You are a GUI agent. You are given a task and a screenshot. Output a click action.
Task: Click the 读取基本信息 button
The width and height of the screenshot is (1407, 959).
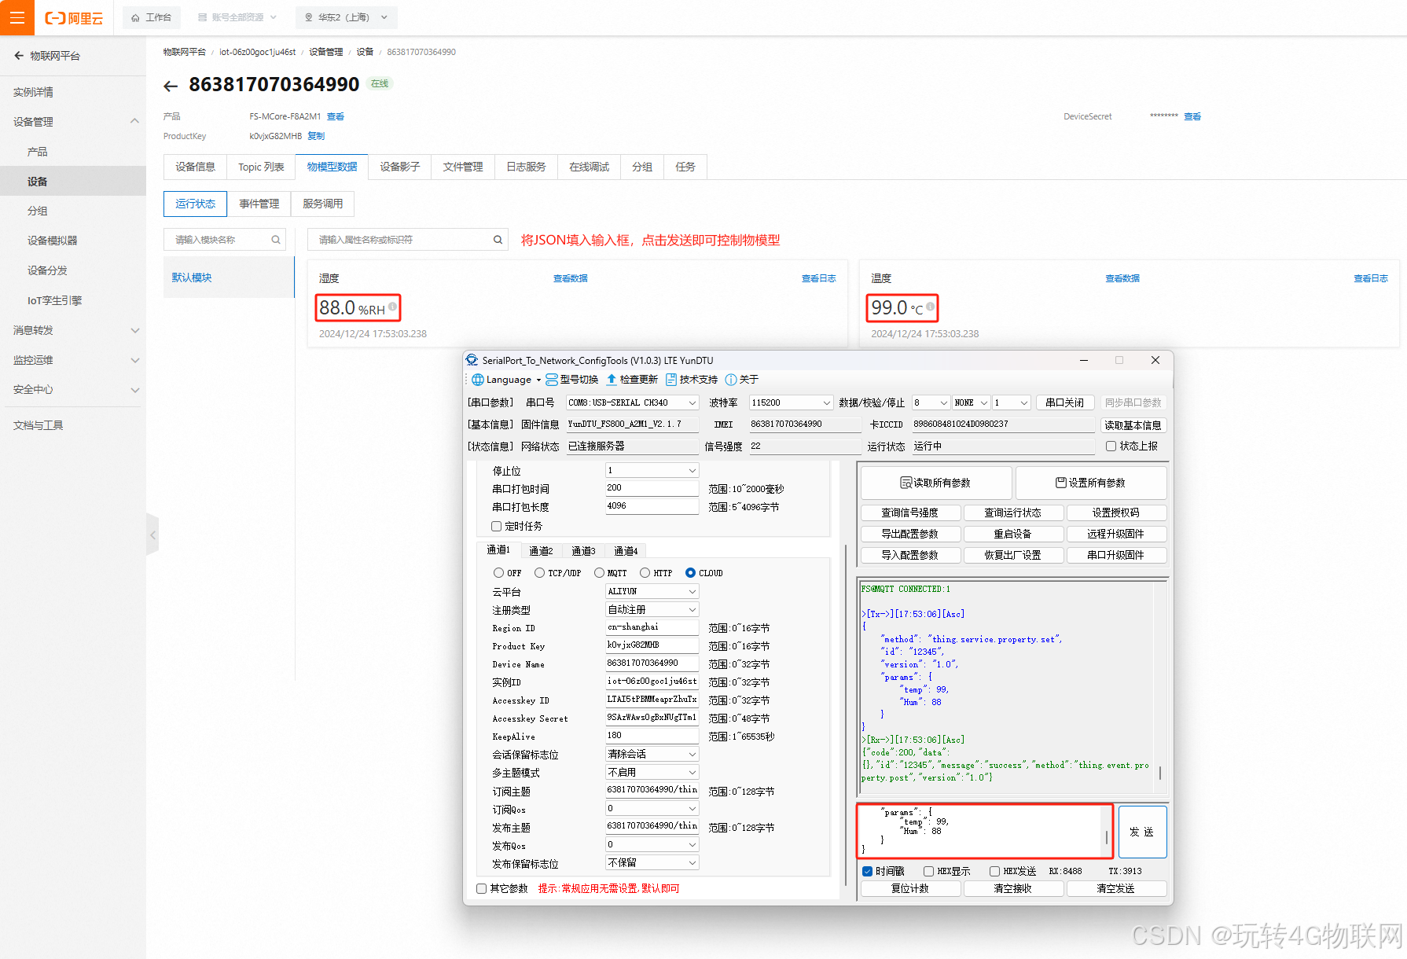coord(1133,425)
